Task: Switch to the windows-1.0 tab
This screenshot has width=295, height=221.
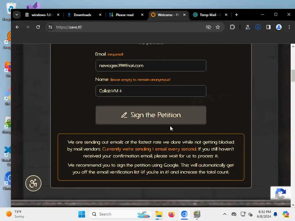Action: [42, 15]
